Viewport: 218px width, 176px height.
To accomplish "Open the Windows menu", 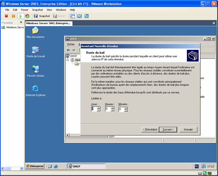I will tap(61, 10).
